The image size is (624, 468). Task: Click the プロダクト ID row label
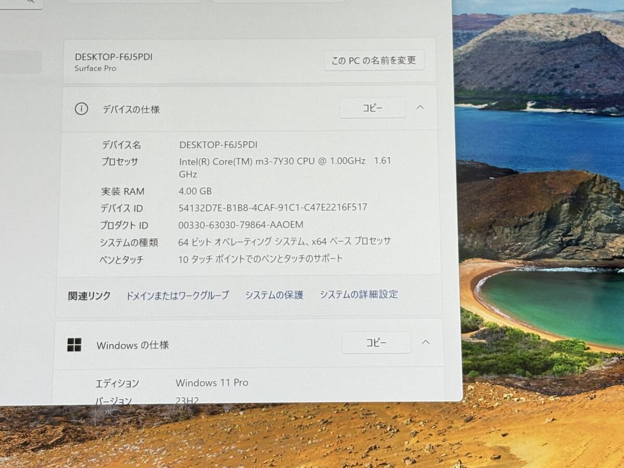(x=124, y=226)
